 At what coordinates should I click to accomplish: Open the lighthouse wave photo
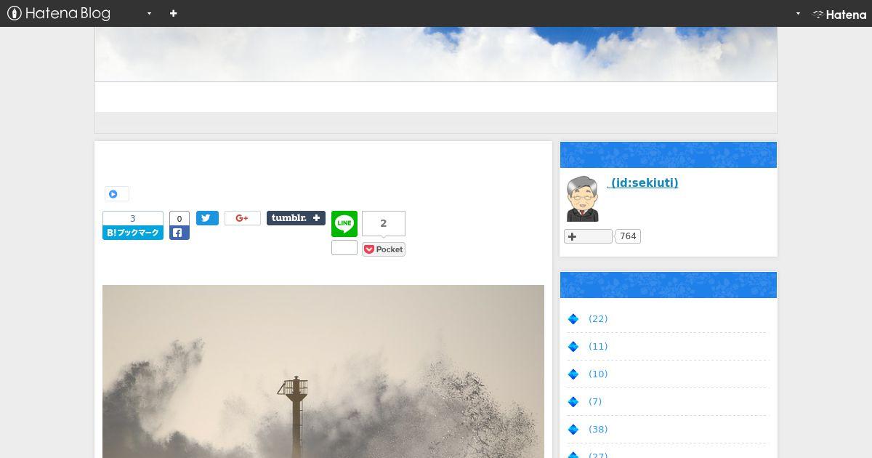(x=323, y=371)
